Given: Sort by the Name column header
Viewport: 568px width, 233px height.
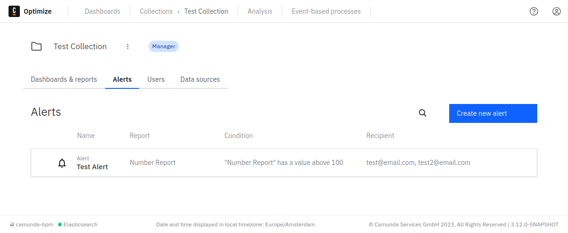Looking at the screenshot, I should tap(86, 136).
